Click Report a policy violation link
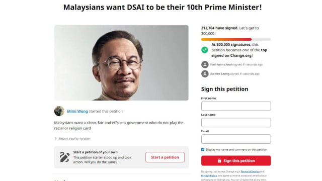322x181 pixels. click(75, 139)
